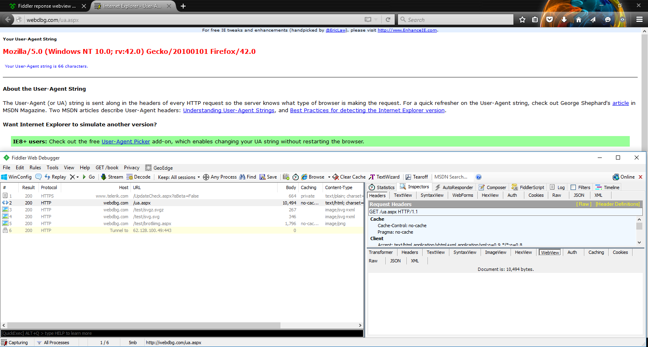Open the Keep: All sessions dropdown
The image size is (648, 347).
tap(179, 177)
